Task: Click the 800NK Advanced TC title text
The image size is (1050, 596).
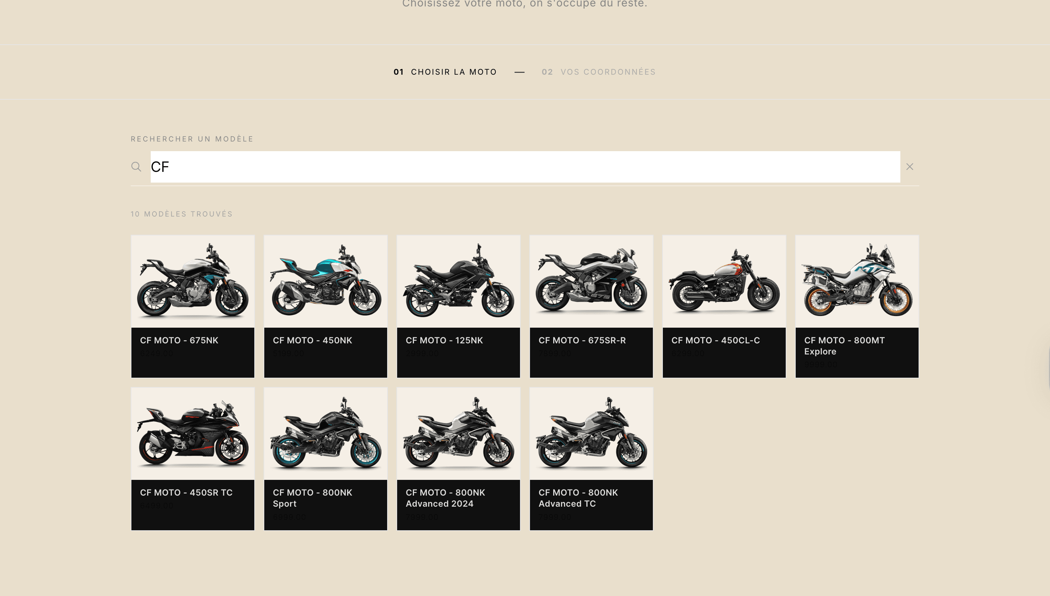Action: pos(578,498)
